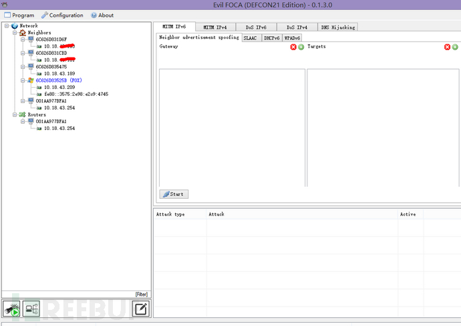461x326 pixels.
Task: Click the network topology icon button
Action: (31, 309)
